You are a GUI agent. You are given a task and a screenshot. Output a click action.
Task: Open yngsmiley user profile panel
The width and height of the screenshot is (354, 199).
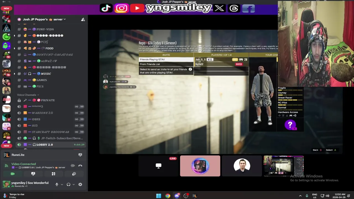pos(26,184)
